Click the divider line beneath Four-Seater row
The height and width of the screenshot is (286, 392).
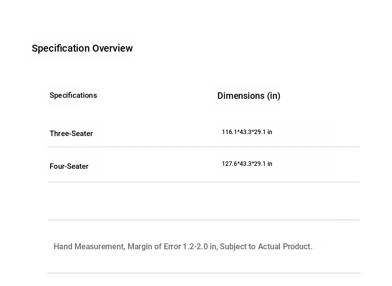[x=203, y=182]
